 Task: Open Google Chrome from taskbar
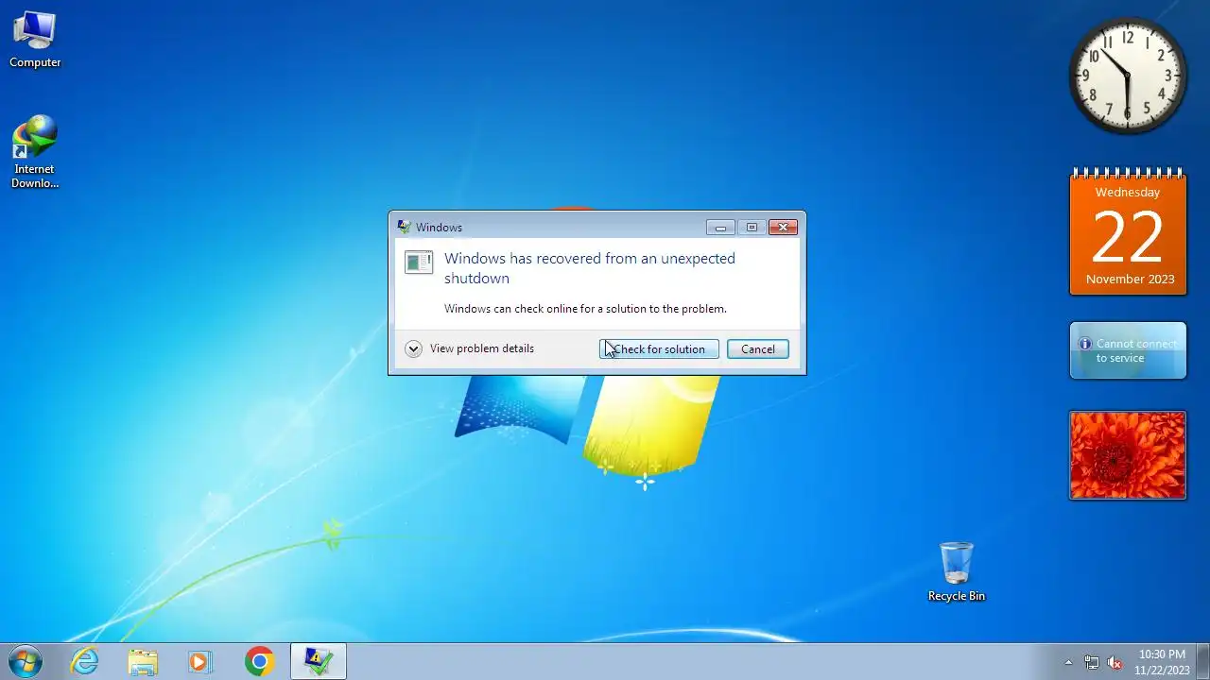point(259,661)
